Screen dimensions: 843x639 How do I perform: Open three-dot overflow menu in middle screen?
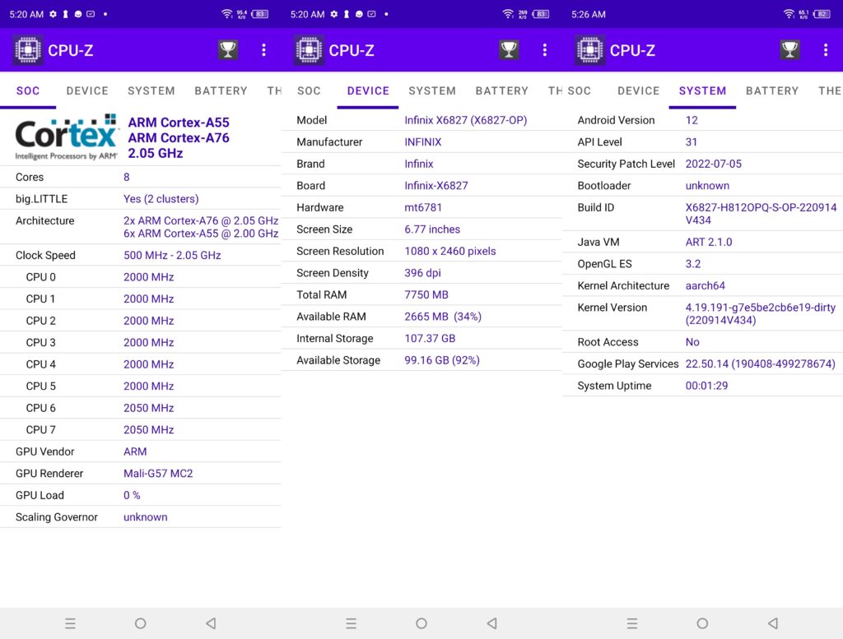point(545,50)
